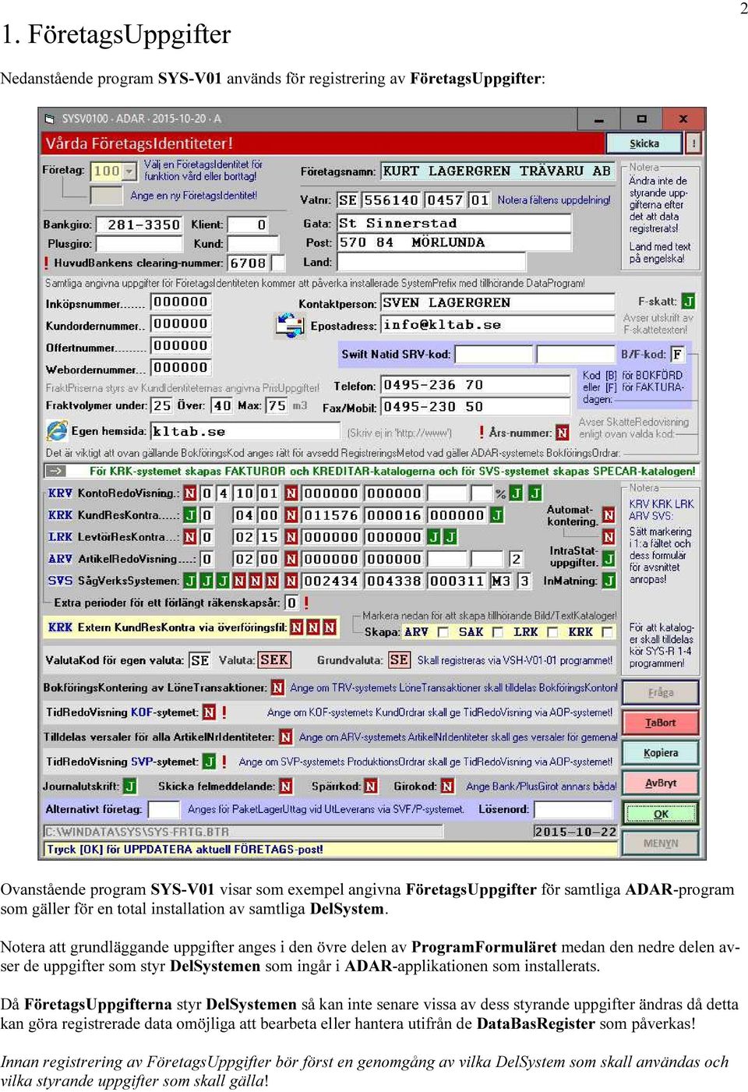Toggle the Års-nummer N field
The width and height of the screenshot is (748, 1092).
tap(562, 433)
